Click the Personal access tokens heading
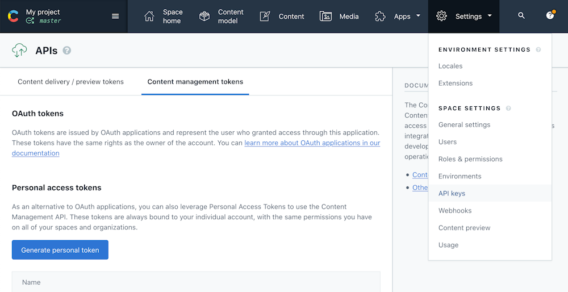 56,187
